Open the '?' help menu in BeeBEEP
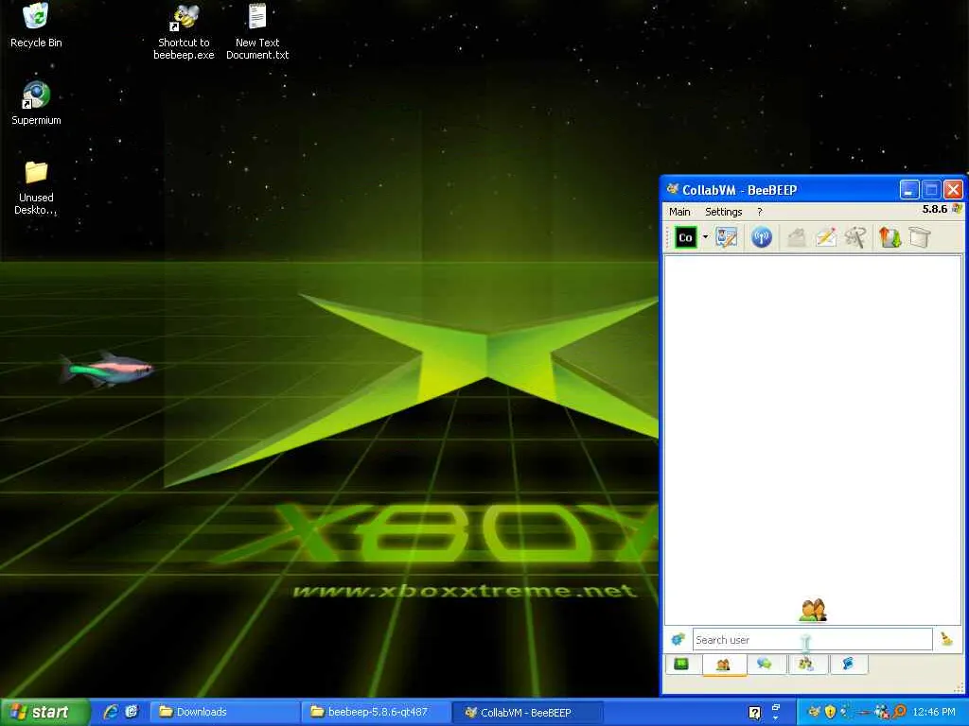 click(760, 212)
